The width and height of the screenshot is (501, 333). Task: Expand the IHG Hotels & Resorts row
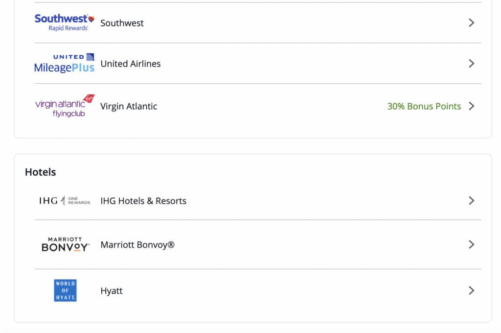click(471, 200)
